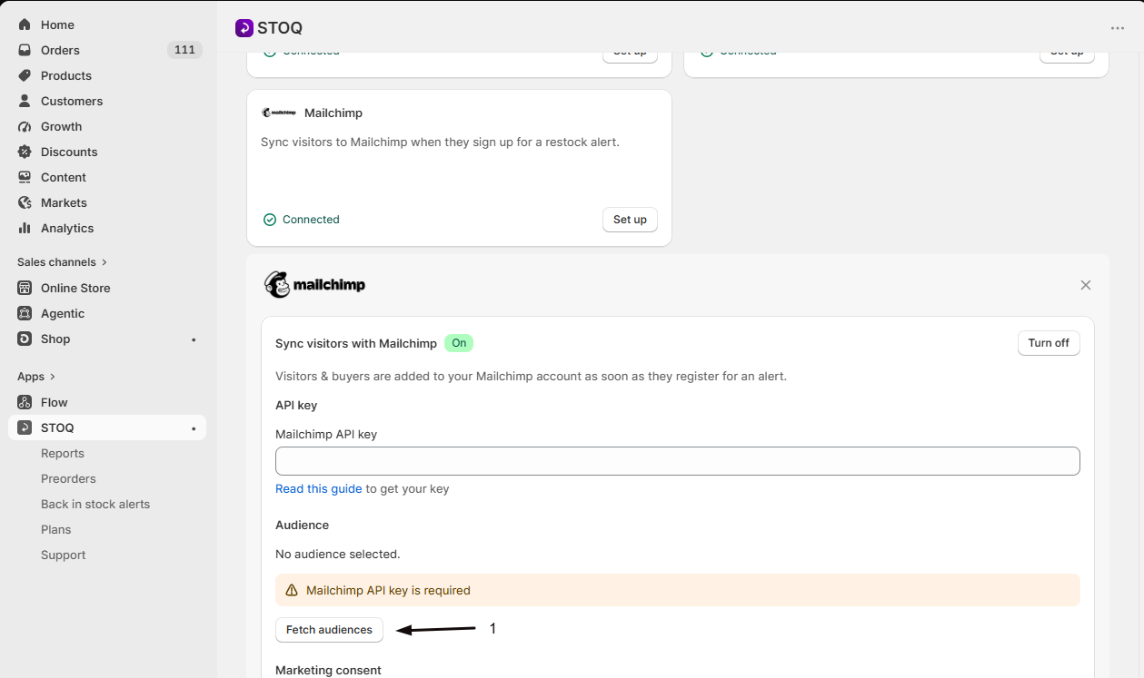This screenshot has width=1144, height=678.
Task: Click the API key required warning banner
Action: pyautogui.click(x=678, y=590)
